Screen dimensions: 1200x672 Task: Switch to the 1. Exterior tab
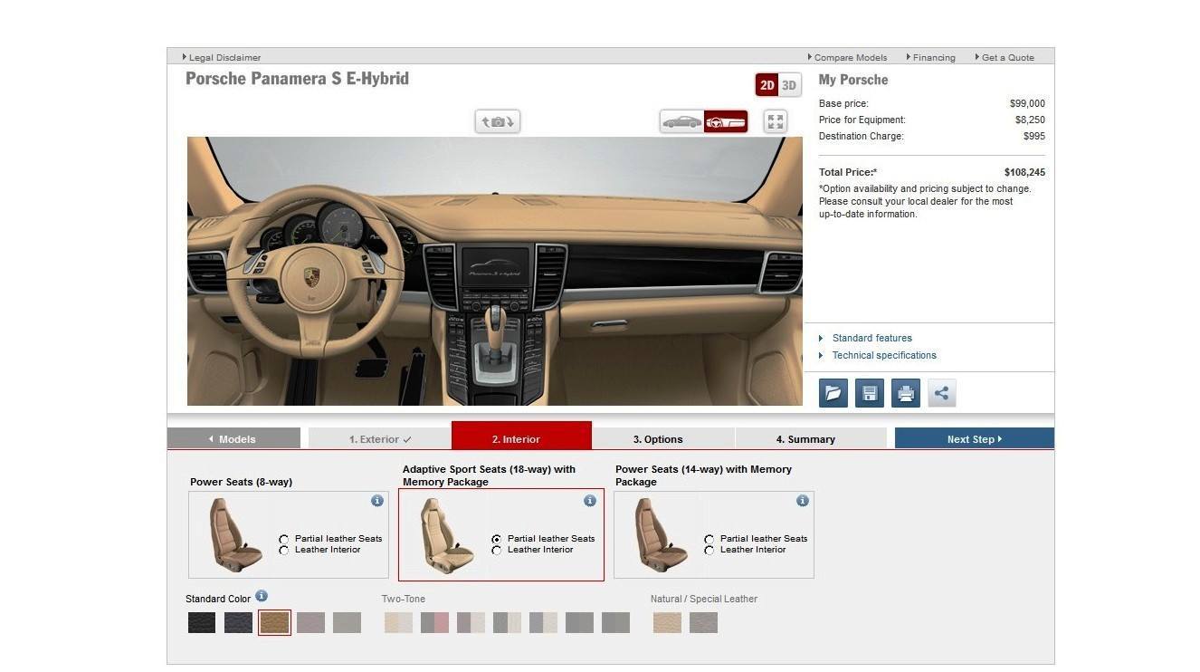point(380,438)
